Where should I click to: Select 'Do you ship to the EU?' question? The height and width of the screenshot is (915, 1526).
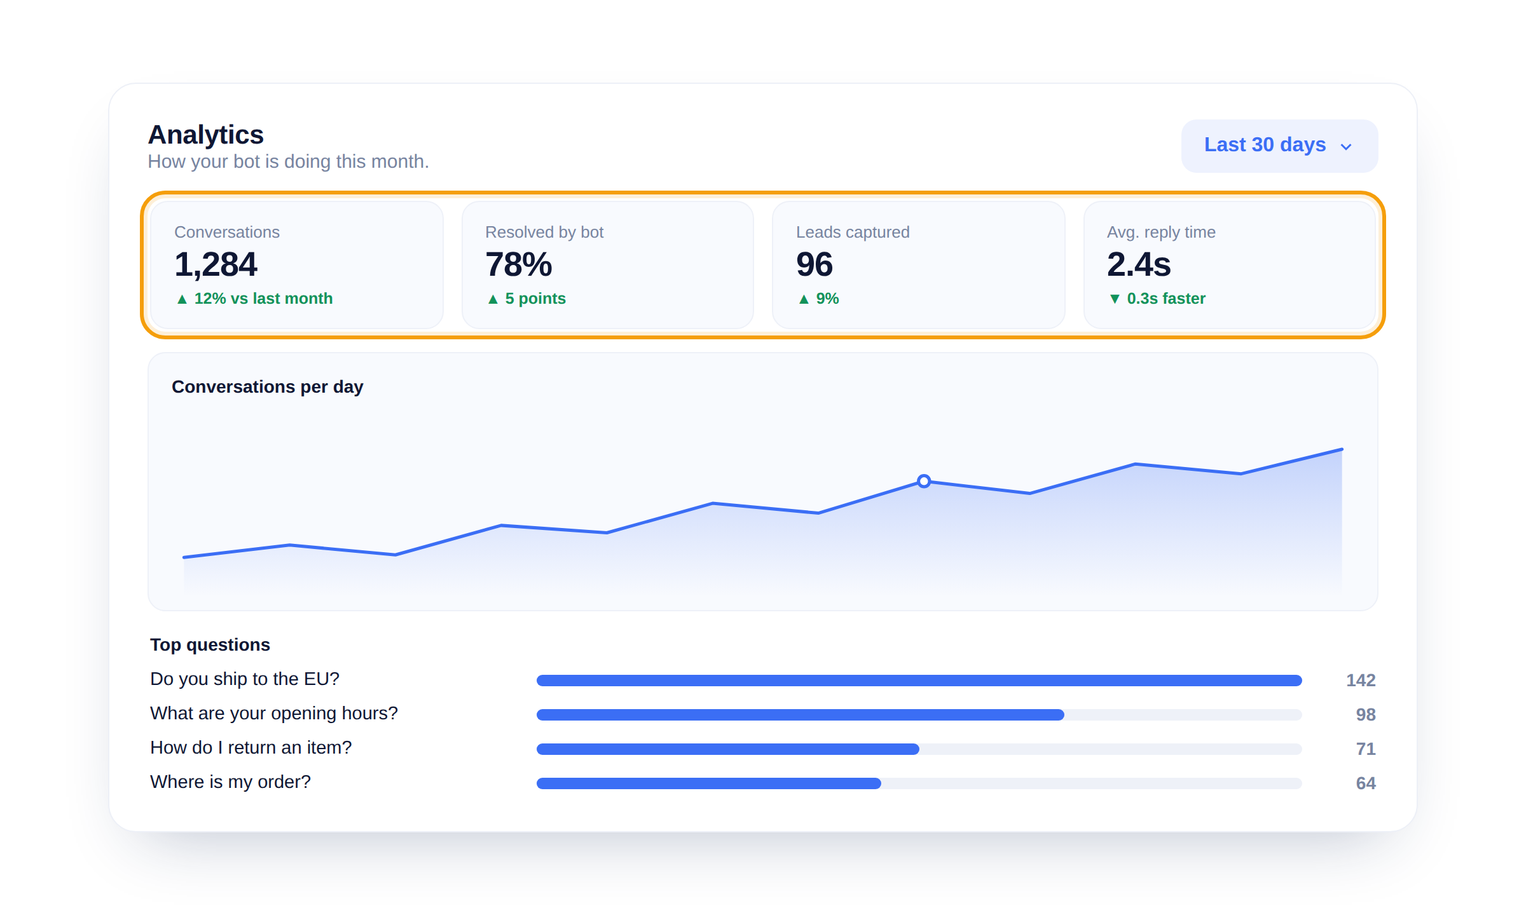tap(245, 679)
